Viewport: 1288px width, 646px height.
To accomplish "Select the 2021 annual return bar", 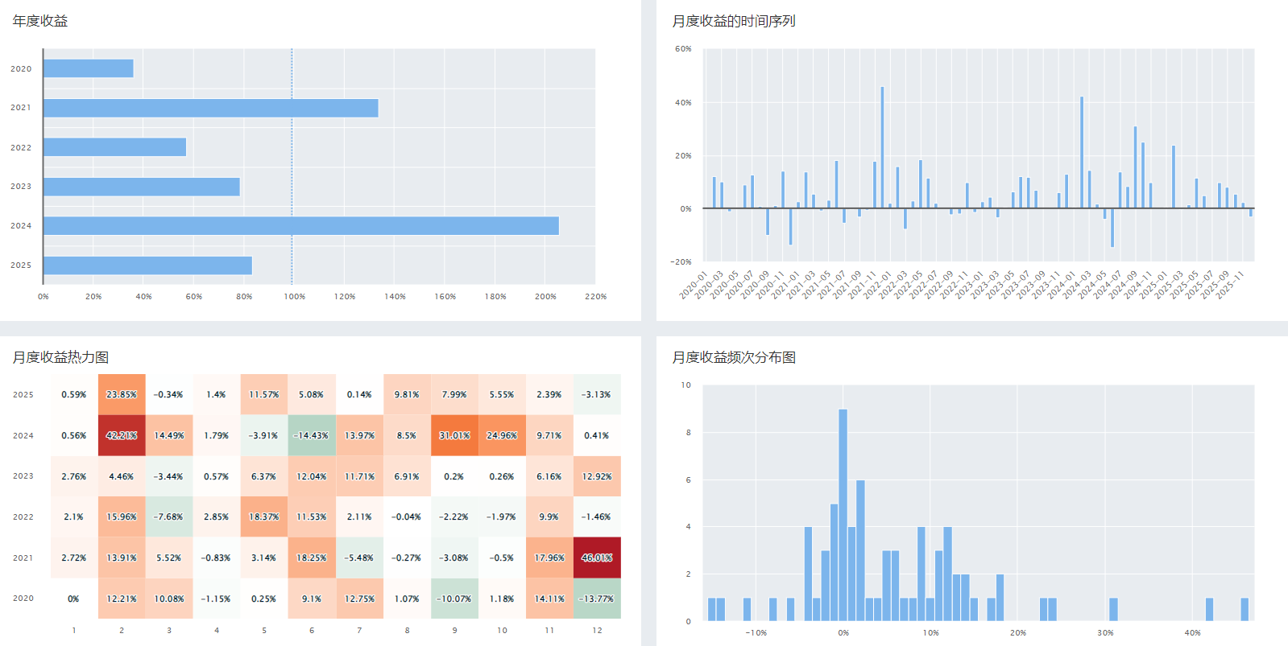I will point(210,108).
